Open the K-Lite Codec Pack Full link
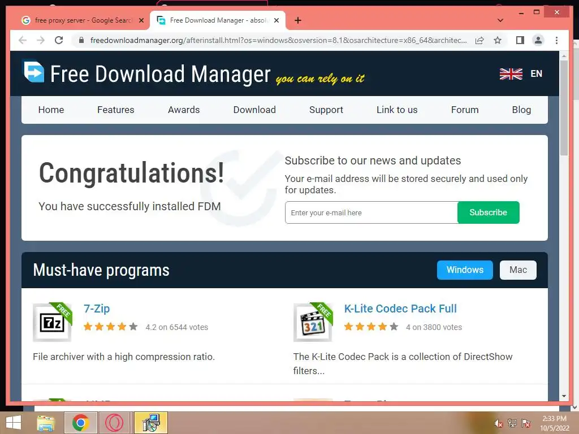Image resolution: width=579 pixels, height=434 pixels. point(400,309)
